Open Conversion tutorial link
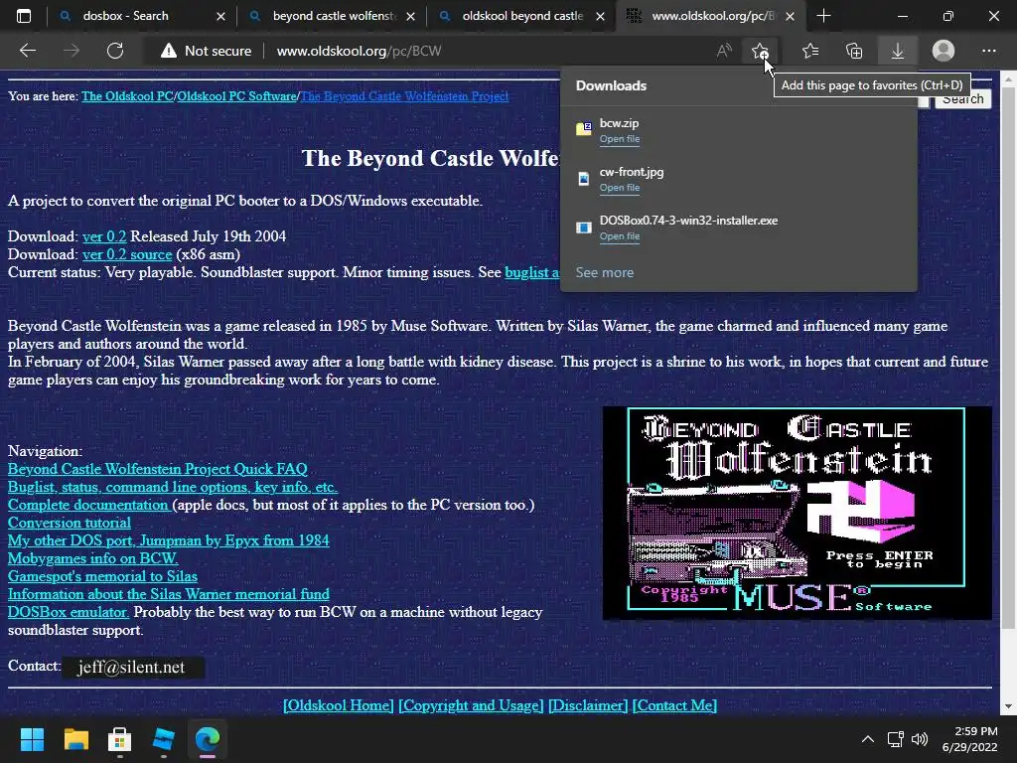Screen dimensions: 1017x763 click(70, 523)
